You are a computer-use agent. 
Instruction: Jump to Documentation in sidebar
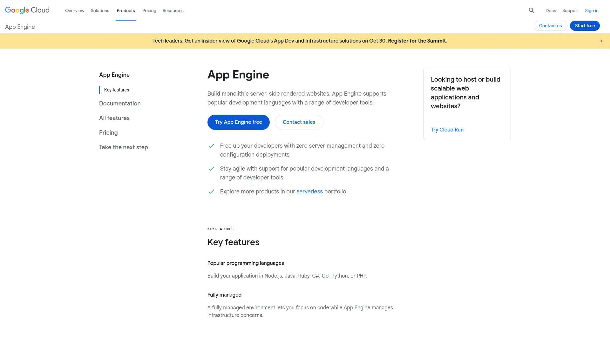[x=120, y=104]
